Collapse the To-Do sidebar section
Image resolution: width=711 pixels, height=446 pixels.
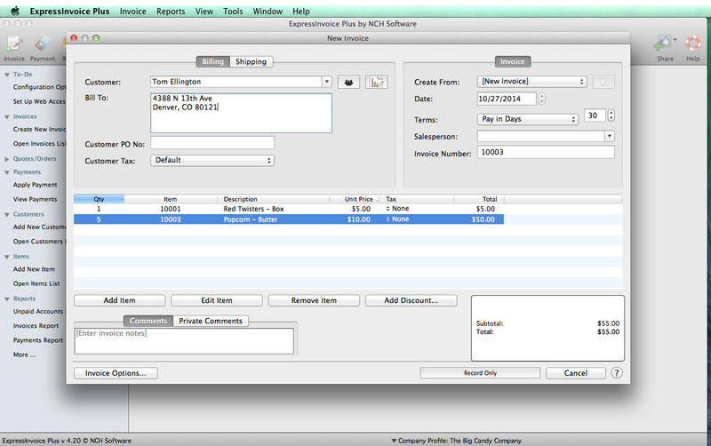click(5, 74)
